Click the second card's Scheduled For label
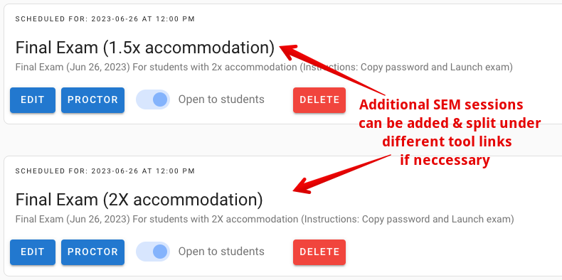 click(105, 171)
